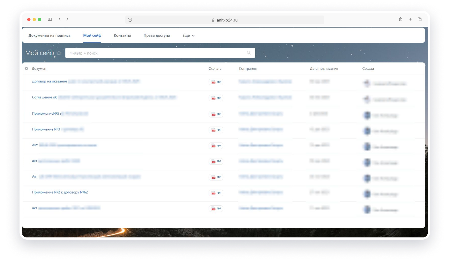
Task: Open a new browser tab with plus
Action: (410, 19)
